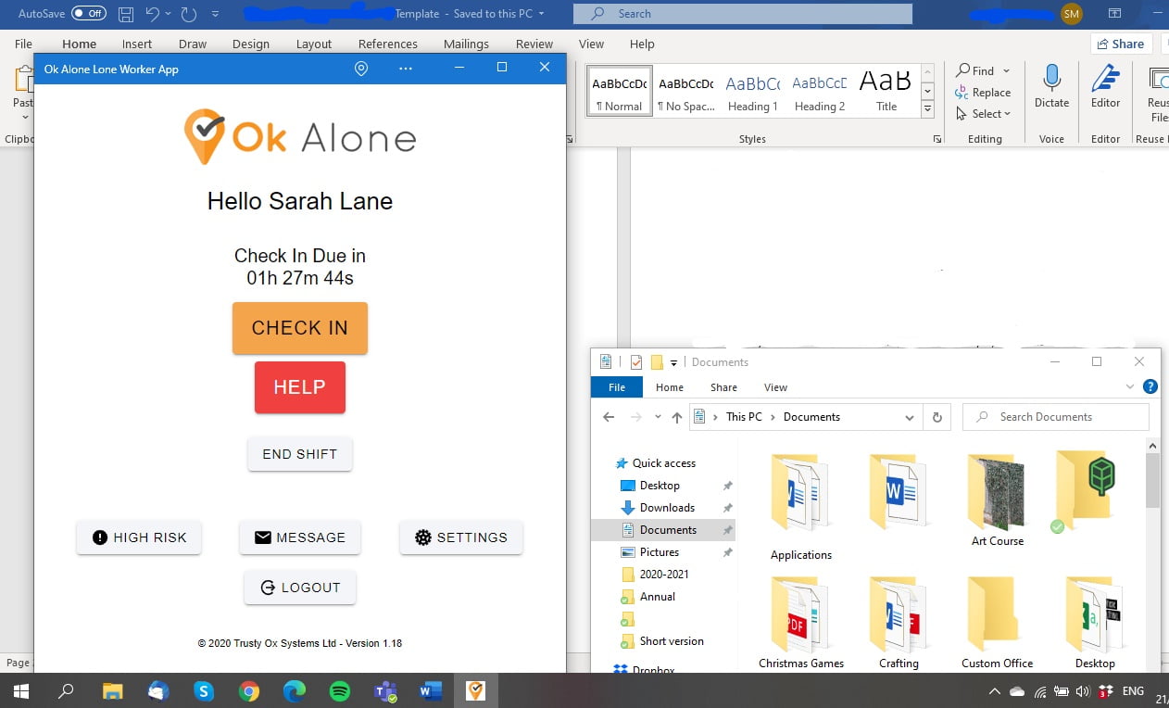Start a HIGH RISK check in Ok Alone

tap(139, 537)
